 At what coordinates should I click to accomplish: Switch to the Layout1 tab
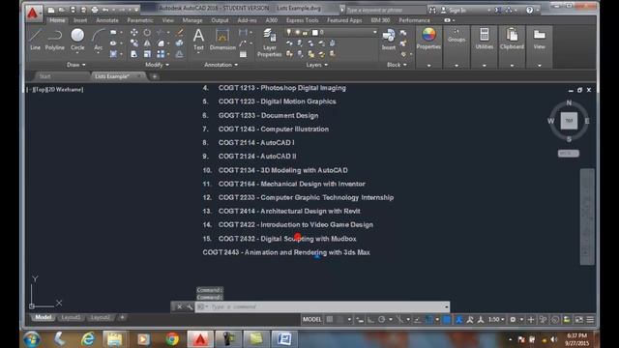click(71, 318)
